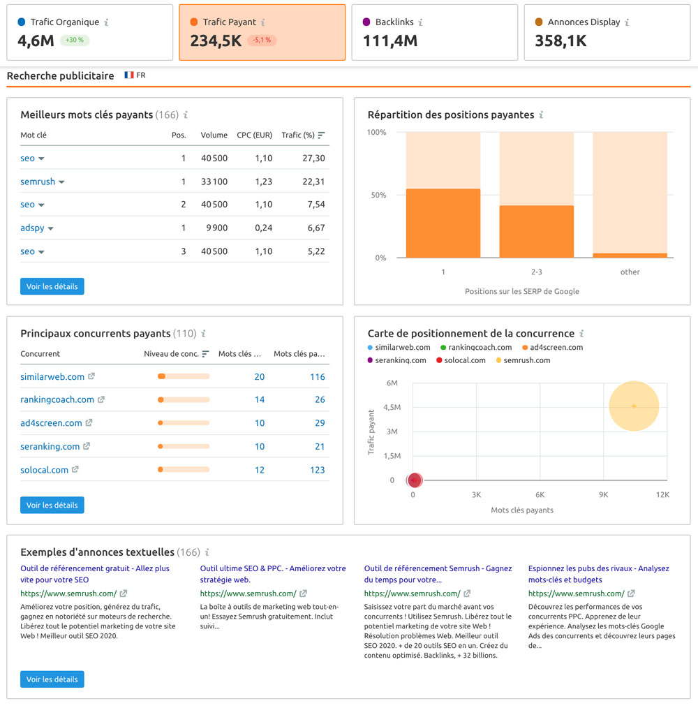698x708 pixels.
Task: Sort by Niveau de conc. icon
Action: point(205,354)
